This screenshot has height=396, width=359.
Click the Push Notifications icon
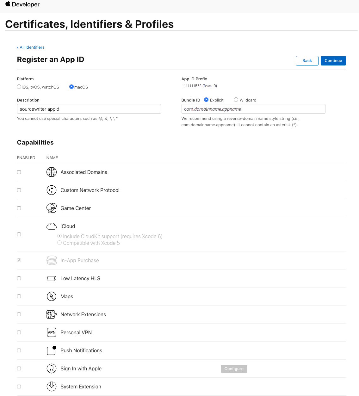click(52, 350)
